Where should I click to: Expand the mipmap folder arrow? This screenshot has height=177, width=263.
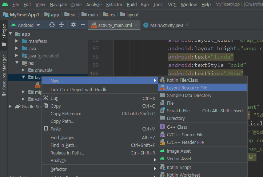(23, 92)
